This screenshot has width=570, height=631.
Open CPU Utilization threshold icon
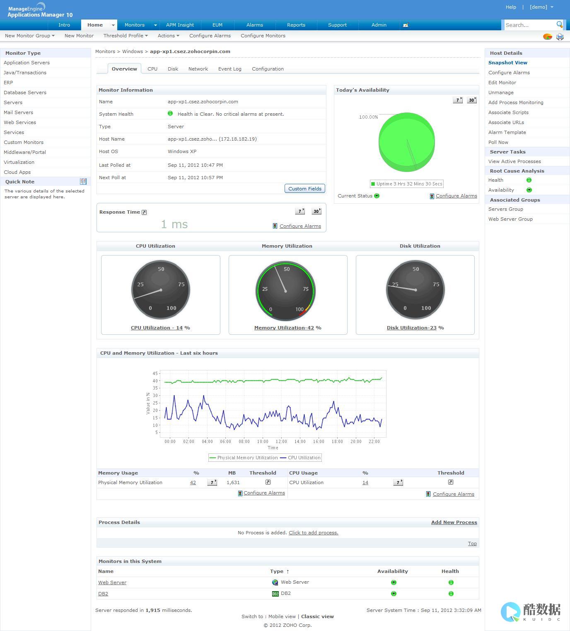pos(451,482)
